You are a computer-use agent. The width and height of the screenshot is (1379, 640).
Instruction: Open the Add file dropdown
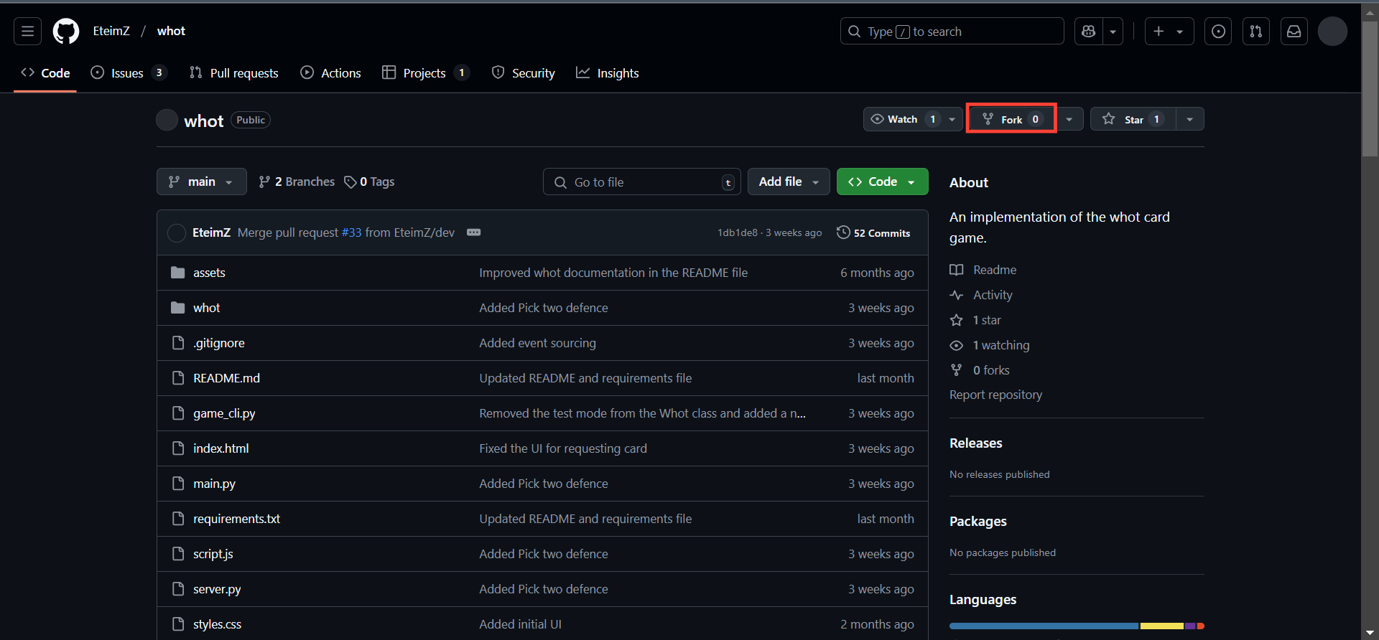click(789, 182)
